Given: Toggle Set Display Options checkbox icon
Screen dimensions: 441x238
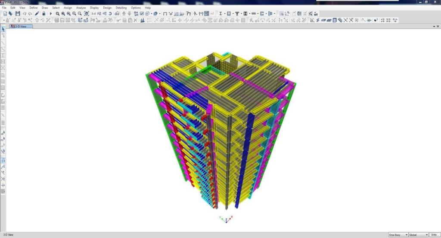Looking at the screenshot, I should (x=141, y=14).
